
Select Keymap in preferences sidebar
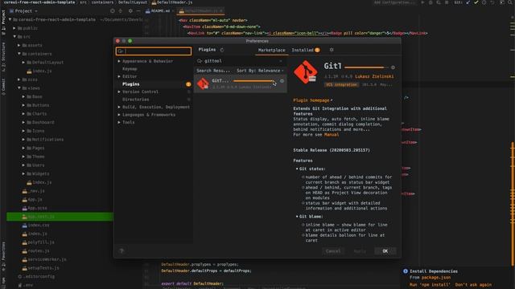[130, 69]
